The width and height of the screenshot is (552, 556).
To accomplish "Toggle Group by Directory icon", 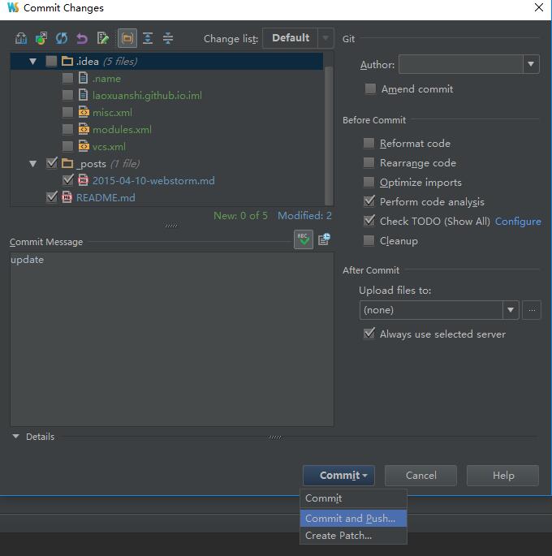I will click(127, 38).
